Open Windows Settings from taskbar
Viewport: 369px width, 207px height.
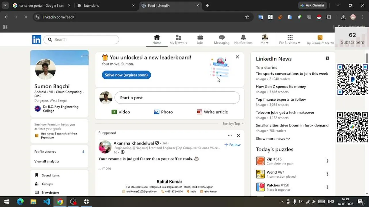(86, 202)
